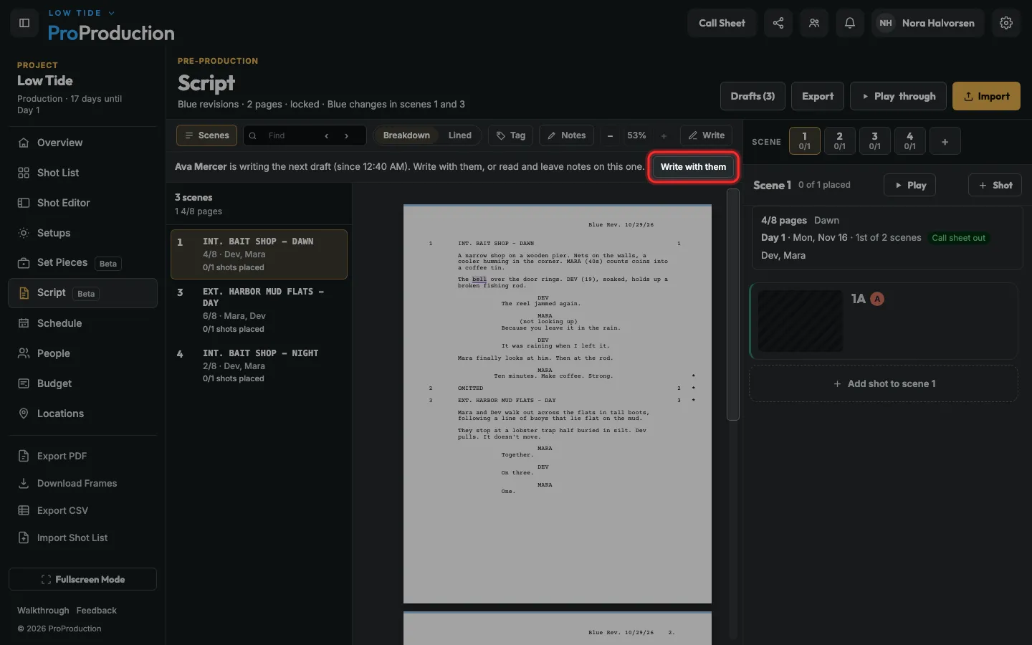Open the Tag tool
This screenshot has height=645, width=1032.
click(511, 135)
